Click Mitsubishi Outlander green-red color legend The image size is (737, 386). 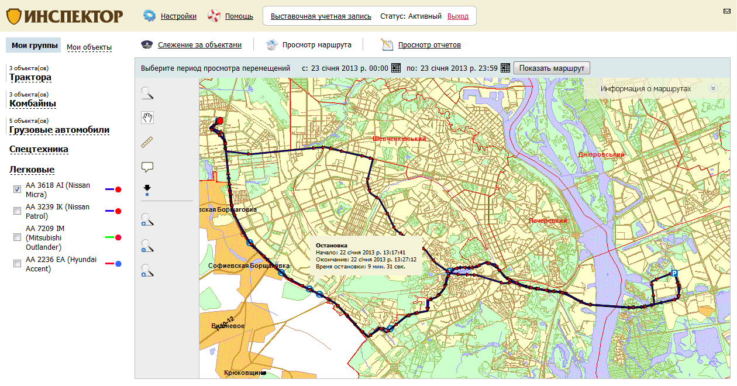point(113,237)
